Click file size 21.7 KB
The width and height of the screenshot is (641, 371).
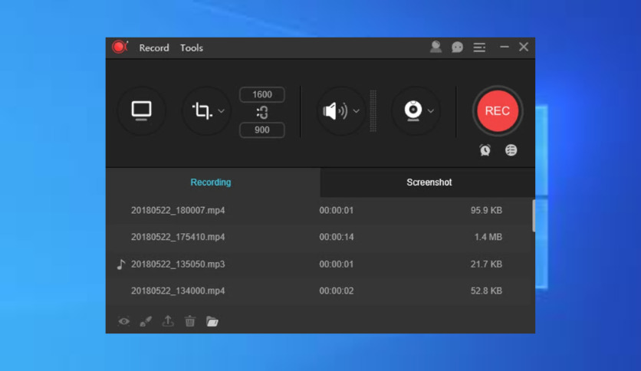[x=486, y=264]
